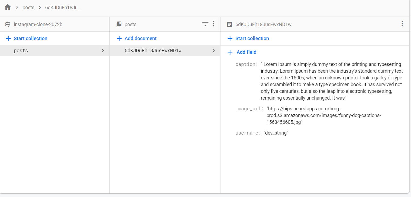The height and width of the screenshot is (197, 411).
Task: Start a collection in the instagram-clone-2072b panel
Action: point(31,38)
